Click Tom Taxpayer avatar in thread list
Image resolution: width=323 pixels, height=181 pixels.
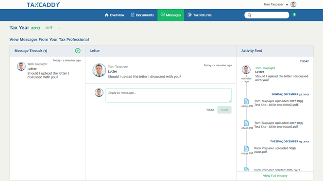coord(21,66)
